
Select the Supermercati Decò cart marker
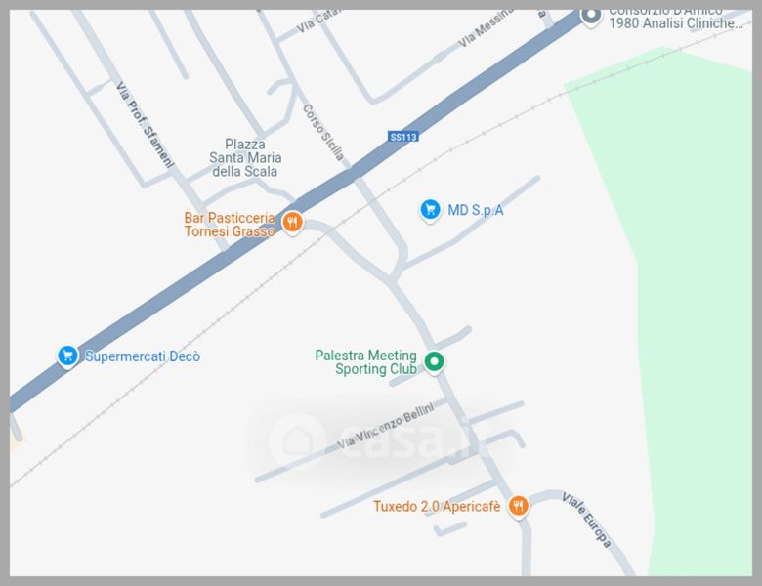point(67,356)
